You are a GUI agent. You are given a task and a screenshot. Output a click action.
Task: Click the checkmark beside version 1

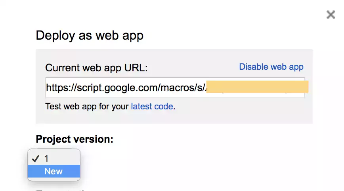tap(35, 159)
